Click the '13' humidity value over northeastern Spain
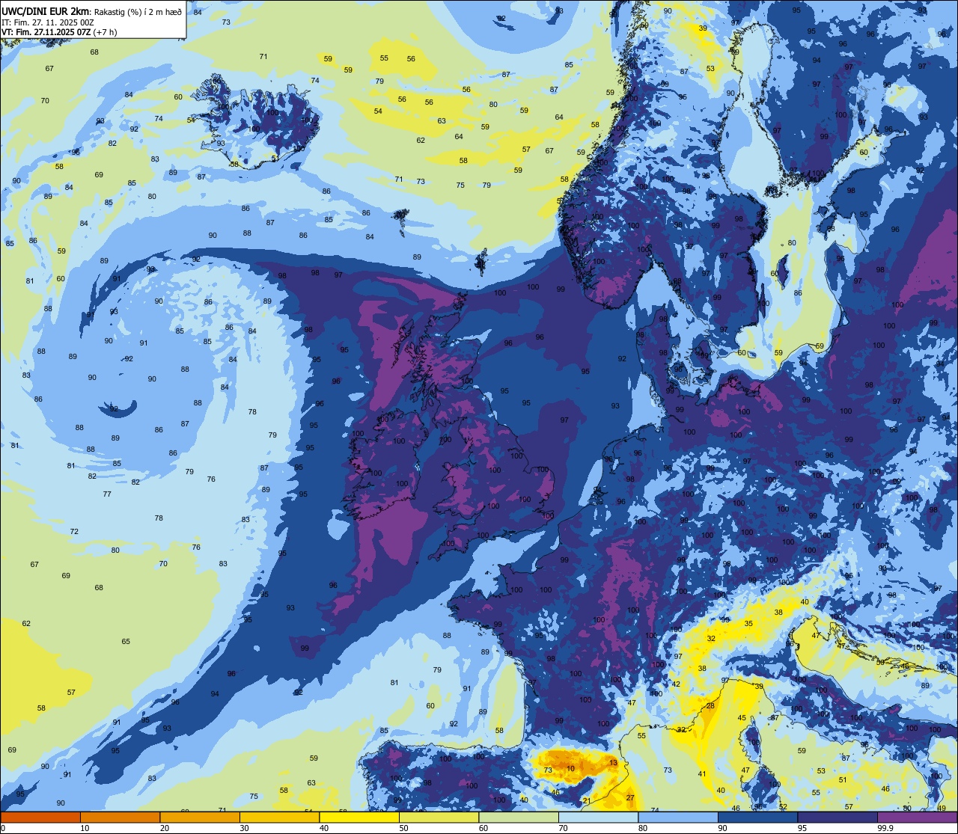Viewport: 958px width, 834px height. (x=613, y=763)
